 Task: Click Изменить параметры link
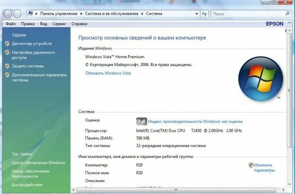pyautogui.click(x=264, y=168)
